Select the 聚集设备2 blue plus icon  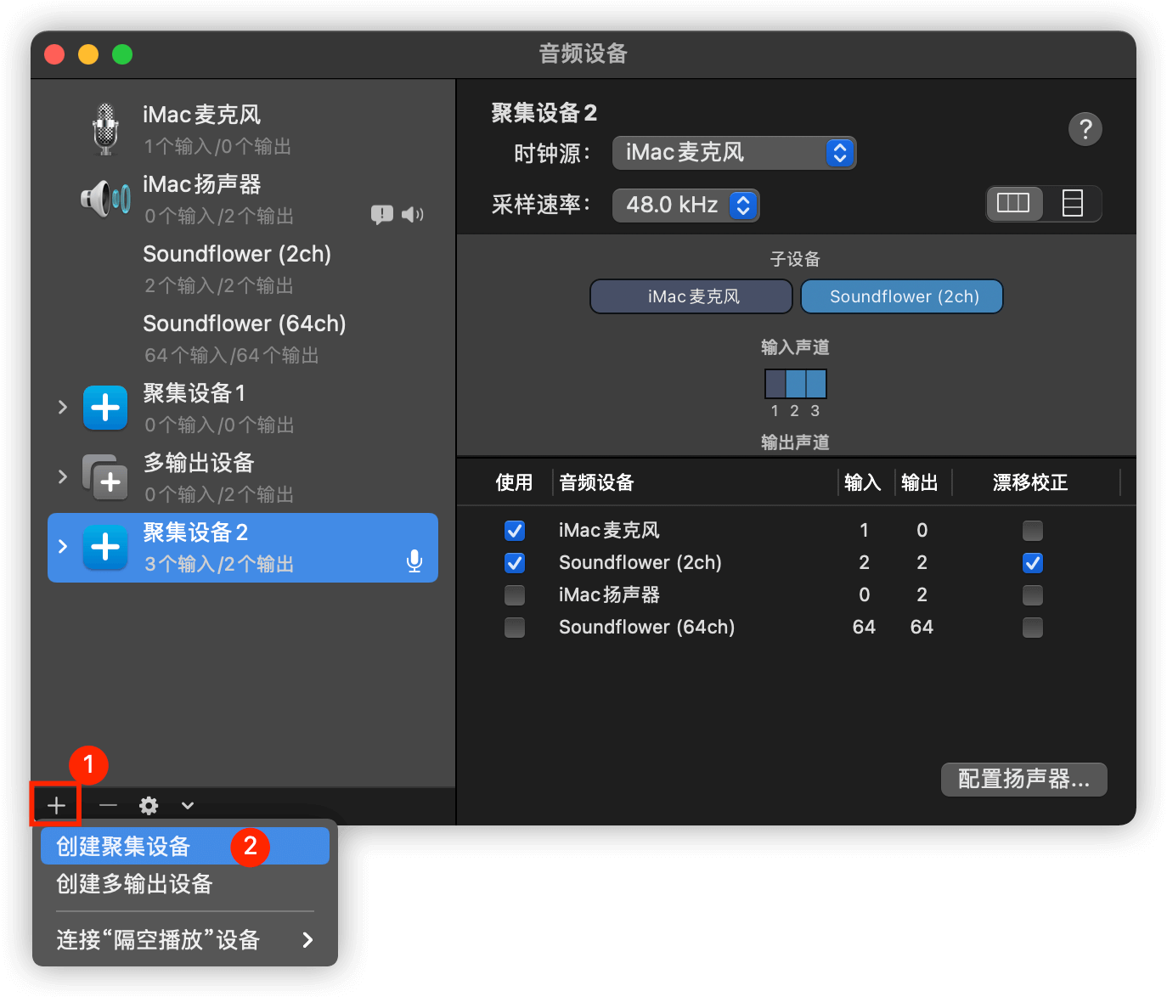(x=105, y=547)
